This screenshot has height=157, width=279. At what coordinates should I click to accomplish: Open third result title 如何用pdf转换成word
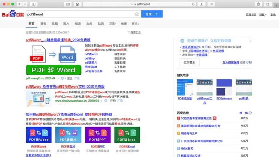click(x=69, y=114)
